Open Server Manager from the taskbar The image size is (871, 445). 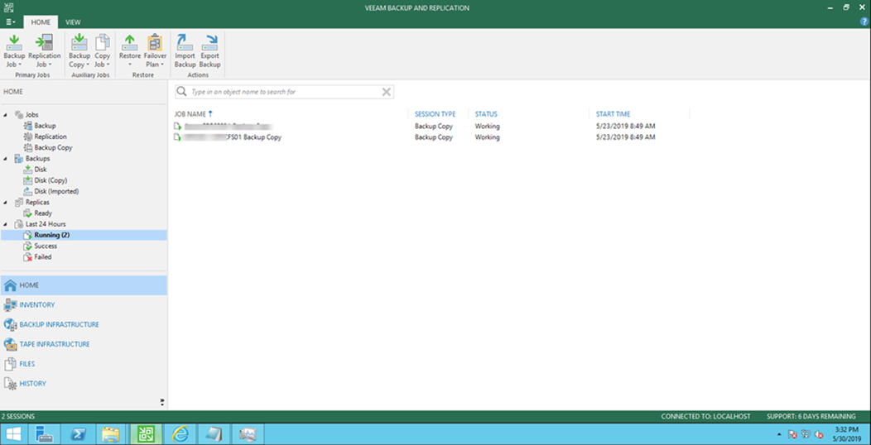[44, 434]
